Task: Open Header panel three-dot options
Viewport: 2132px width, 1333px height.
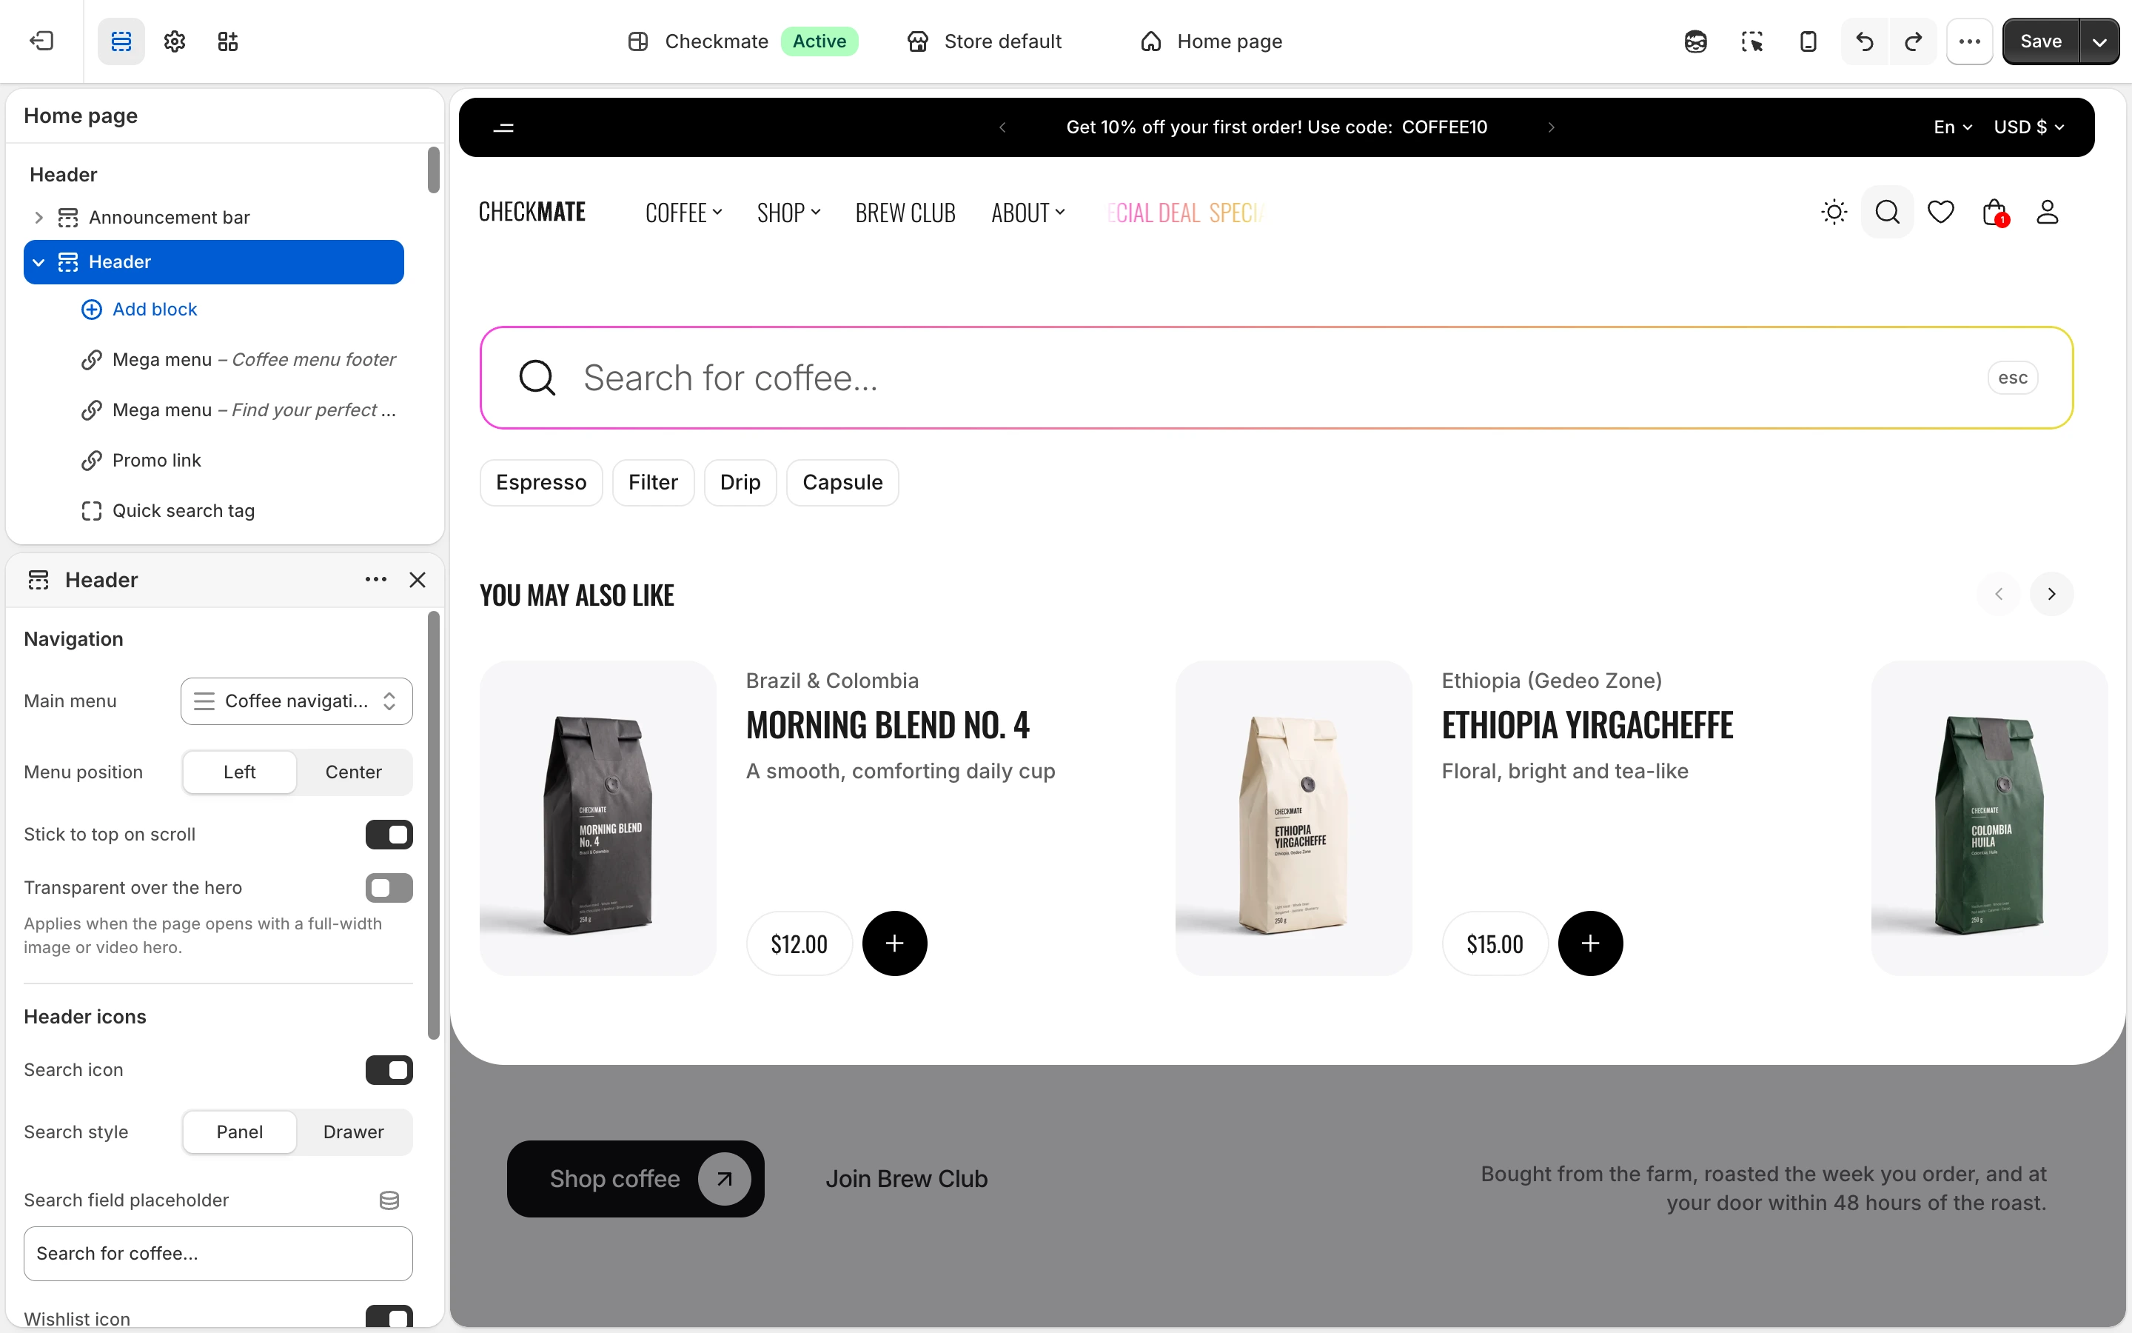Action: [376, 579]
